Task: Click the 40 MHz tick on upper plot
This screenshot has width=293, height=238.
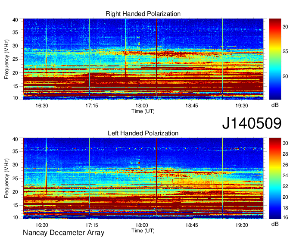Action: [15, 20]
